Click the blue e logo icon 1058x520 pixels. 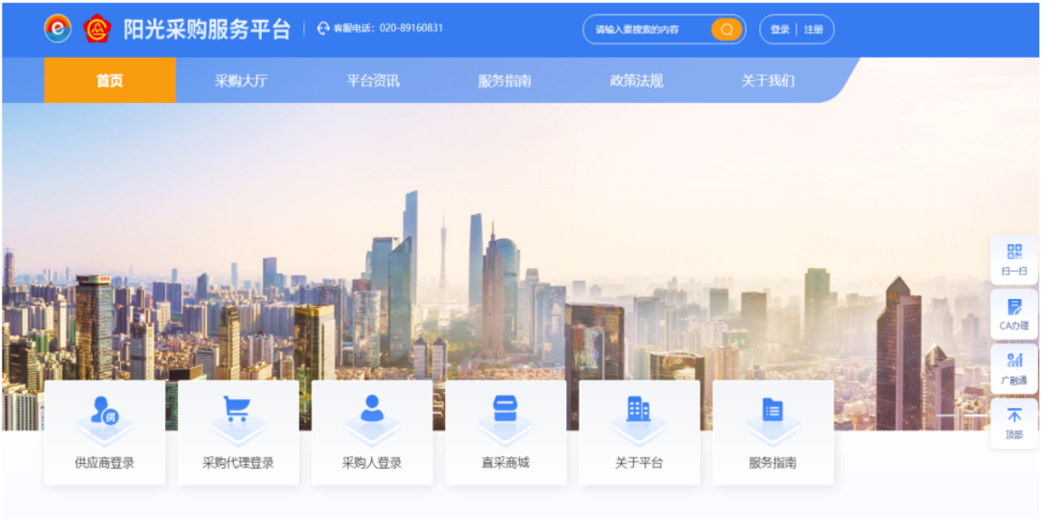[58, 29]
